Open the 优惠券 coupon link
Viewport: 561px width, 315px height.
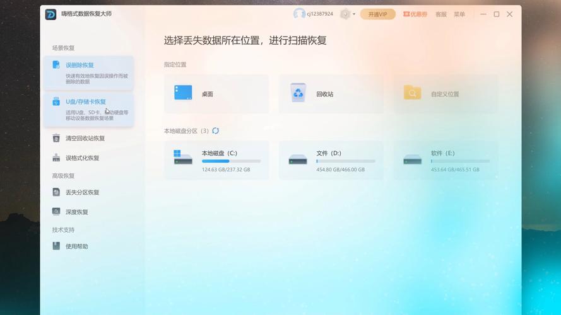tap(415, 14)
